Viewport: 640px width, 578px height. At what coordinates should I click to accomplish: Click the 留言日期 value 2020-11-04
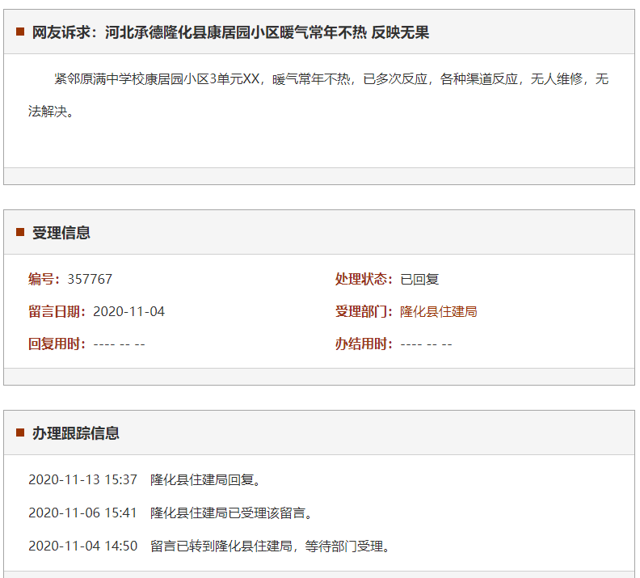(x=128, y=311)
